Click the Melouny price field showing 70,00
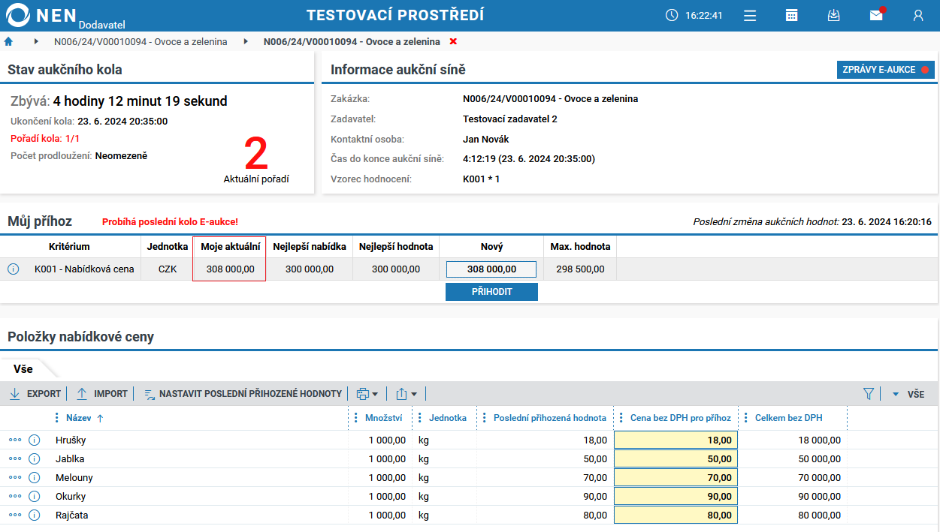This screenshot has width=940, height=532. click(x=676, y=477)
